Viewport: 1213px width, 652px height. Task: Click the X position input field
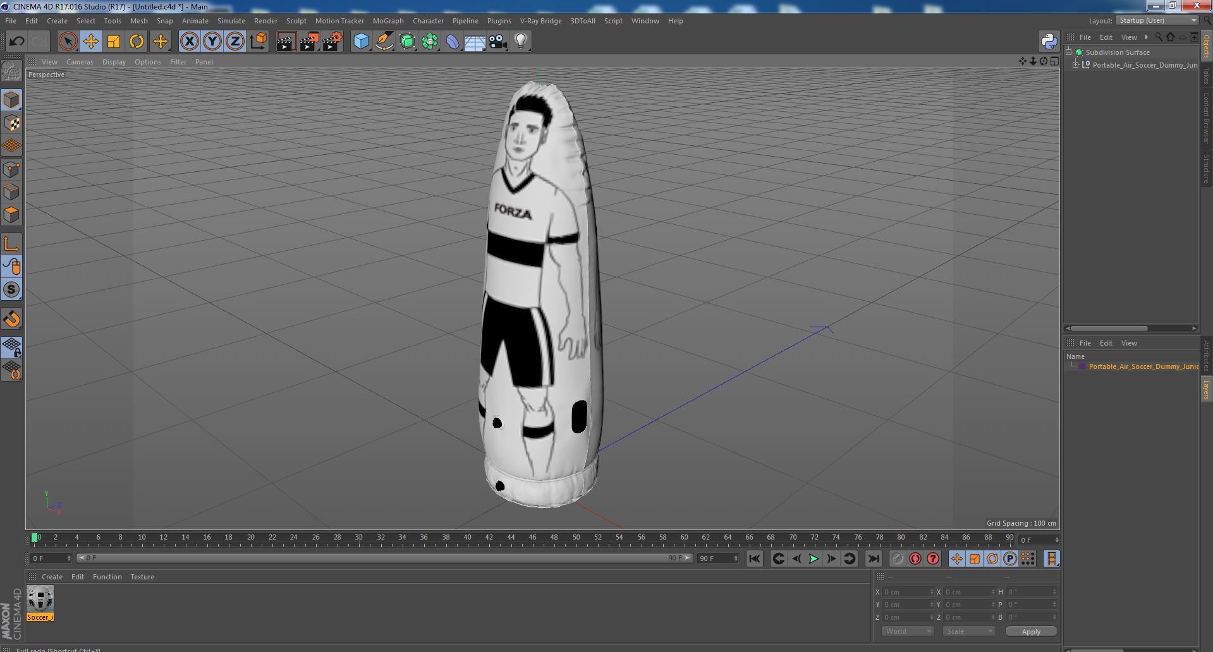[908, 592]
